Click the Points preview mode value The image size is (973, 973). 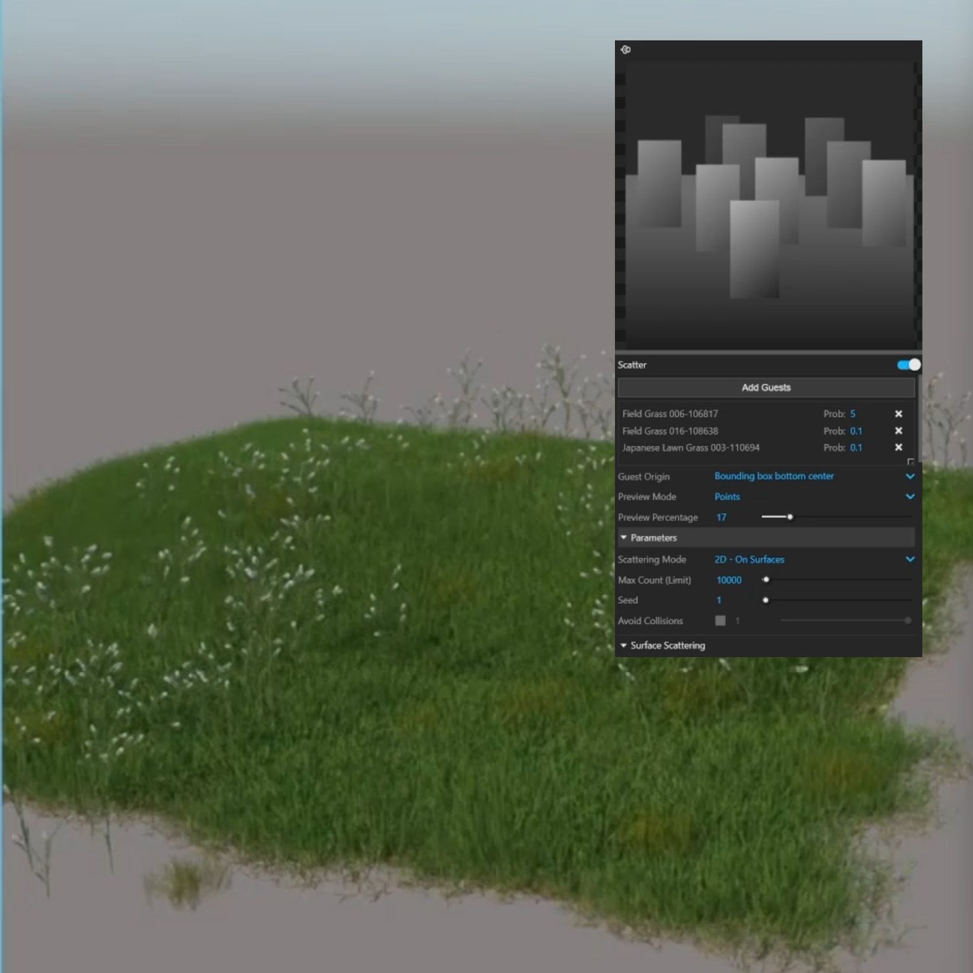pos(727,496)
